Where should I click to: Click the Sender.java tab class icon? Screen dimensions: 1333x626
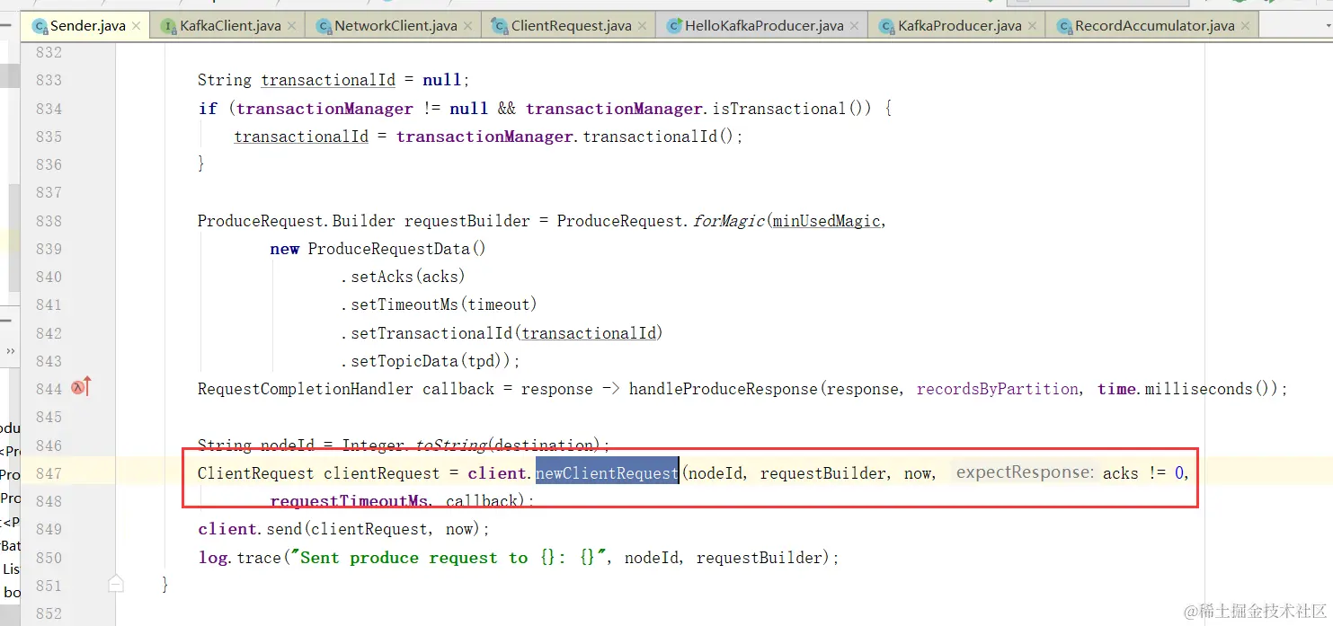pyautogui.click(x=40, y=26)
